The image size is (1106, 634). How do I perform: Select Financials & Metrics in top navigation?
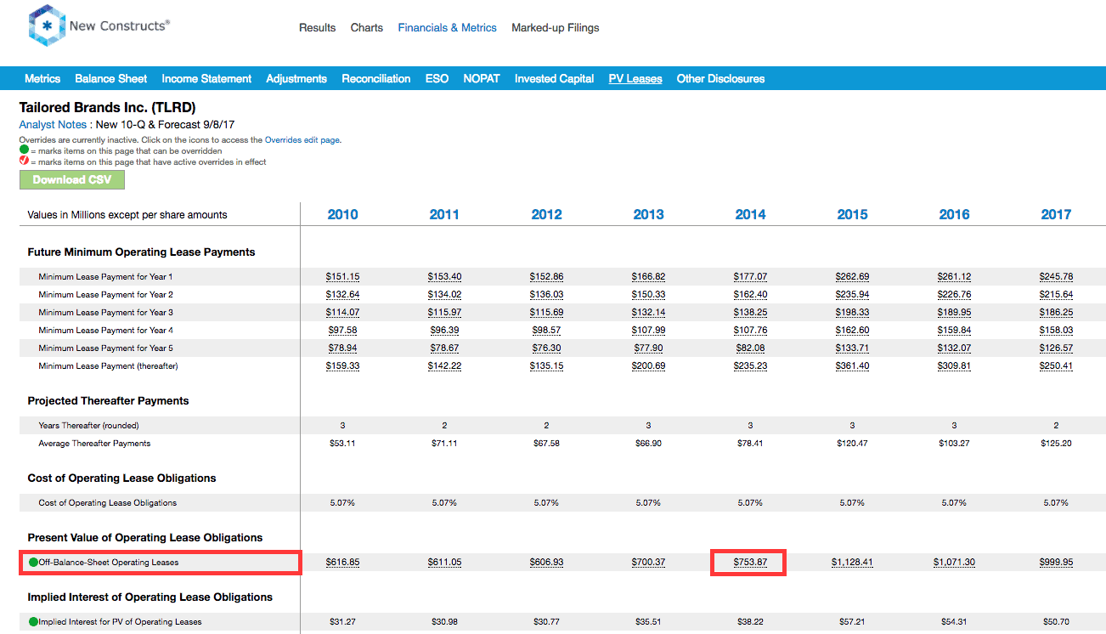448,28
